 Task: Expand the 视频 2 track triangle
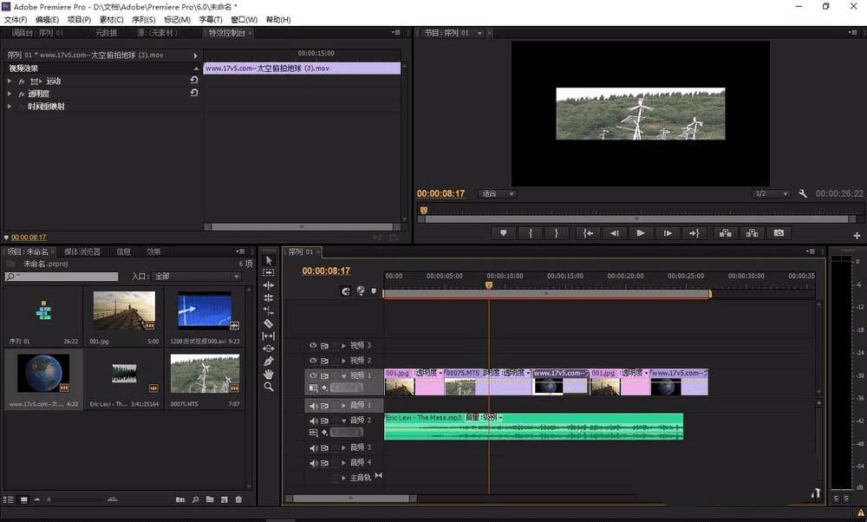point(343,361)
